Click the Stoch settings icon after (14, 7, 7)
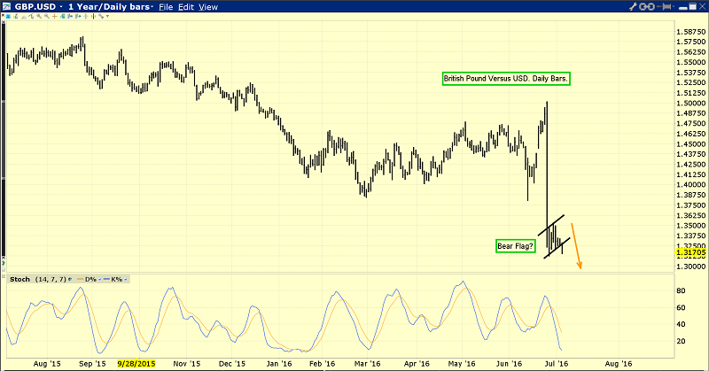Image resolution: width=709 pixels, height=371 pixels. coord(70,280)
